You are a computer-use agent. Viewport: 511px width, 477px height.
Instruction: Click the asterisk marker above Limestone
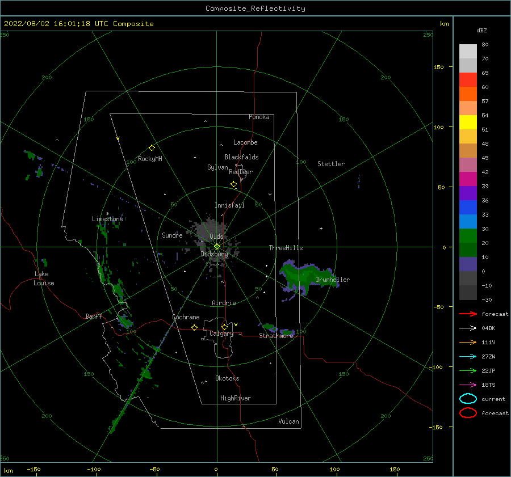(107, 214)
